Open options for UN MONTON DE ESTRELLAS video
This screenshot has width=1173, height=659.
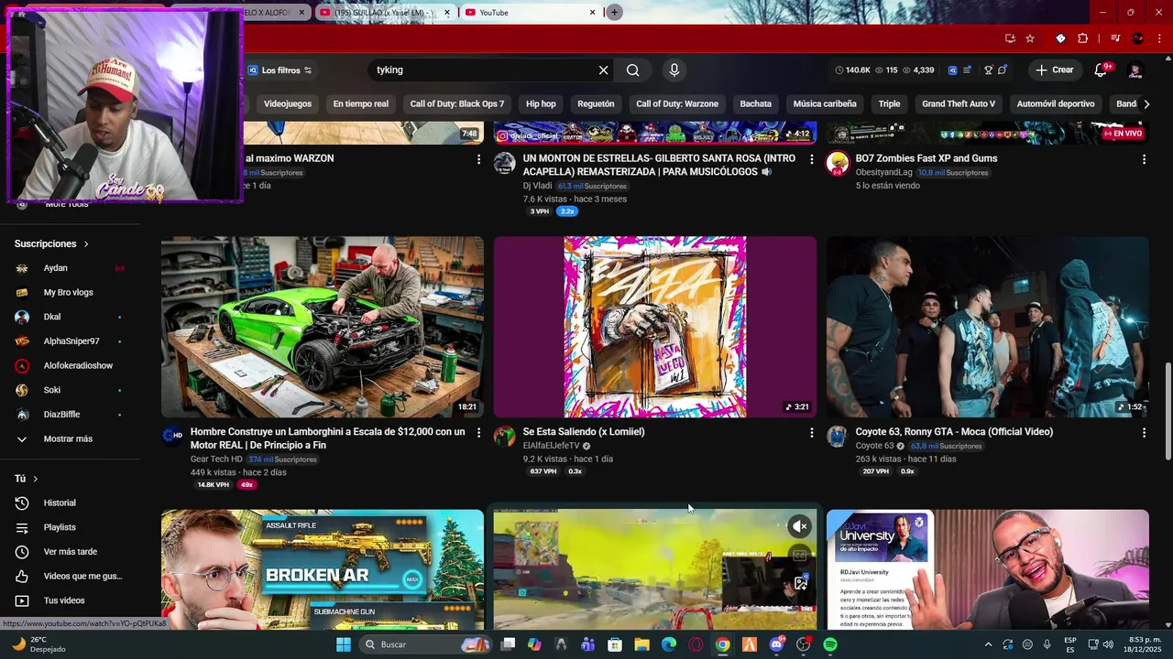[x=811, y=159]
